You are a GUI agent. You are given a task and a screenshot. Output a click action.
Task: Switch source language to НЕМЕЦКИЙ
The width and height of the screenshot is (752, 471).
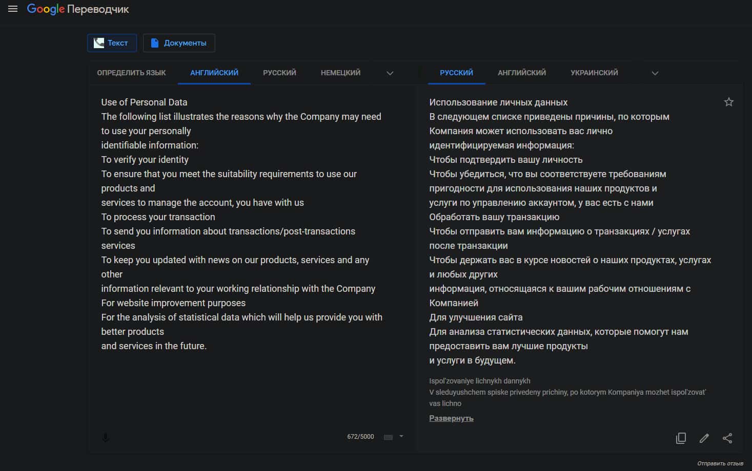(x=340, y=73)
